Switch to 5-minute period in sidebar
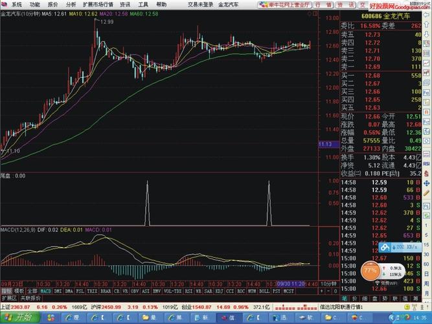 426,235
